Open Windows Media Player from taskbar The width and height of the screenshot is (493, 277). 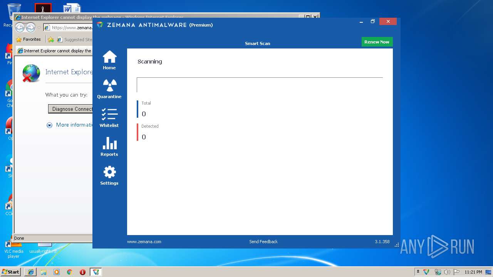[x=57, y=272]
